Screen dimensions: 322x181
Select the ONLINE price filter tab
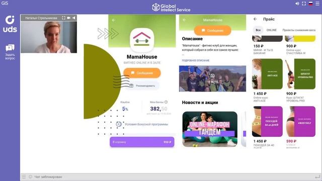point(272,30)
